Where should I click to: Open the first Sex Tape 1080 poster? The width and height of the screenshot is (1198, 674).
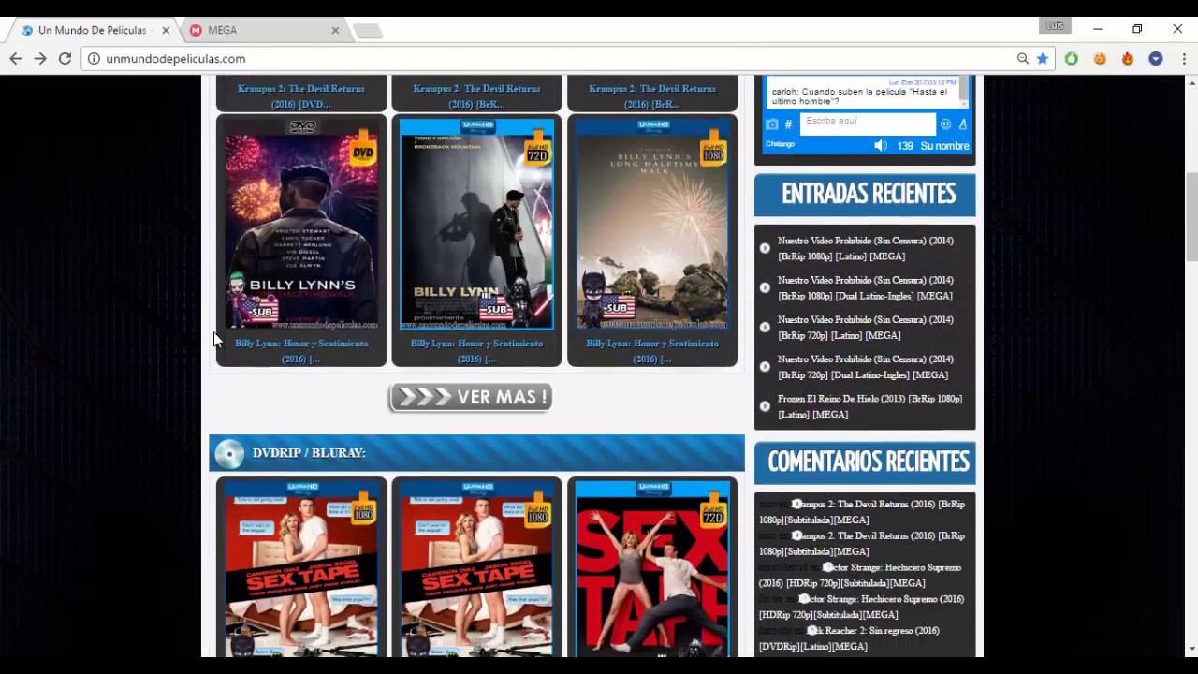pyautogui.click(x=301, y=569)
